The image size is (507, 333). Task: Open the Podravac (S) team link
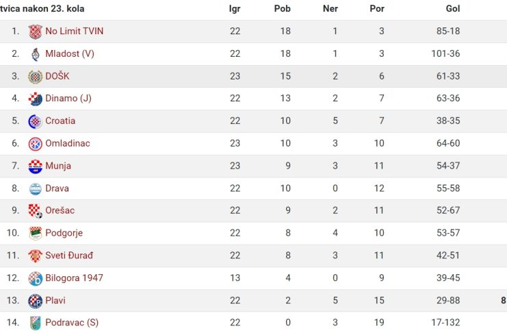(x=72, y=323)
